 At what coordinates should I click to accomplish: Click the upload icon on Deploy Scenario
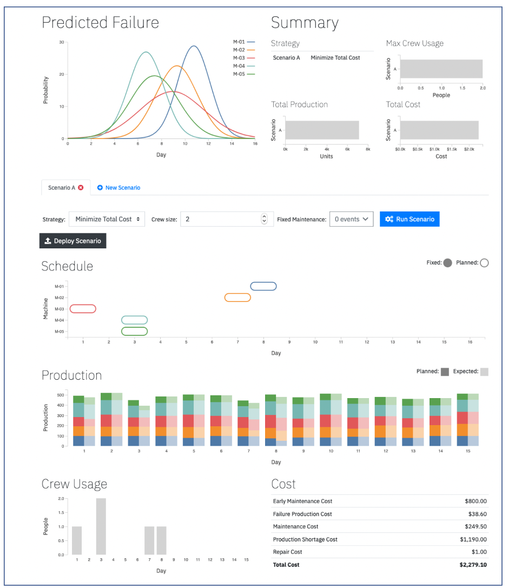pos(48,241)
